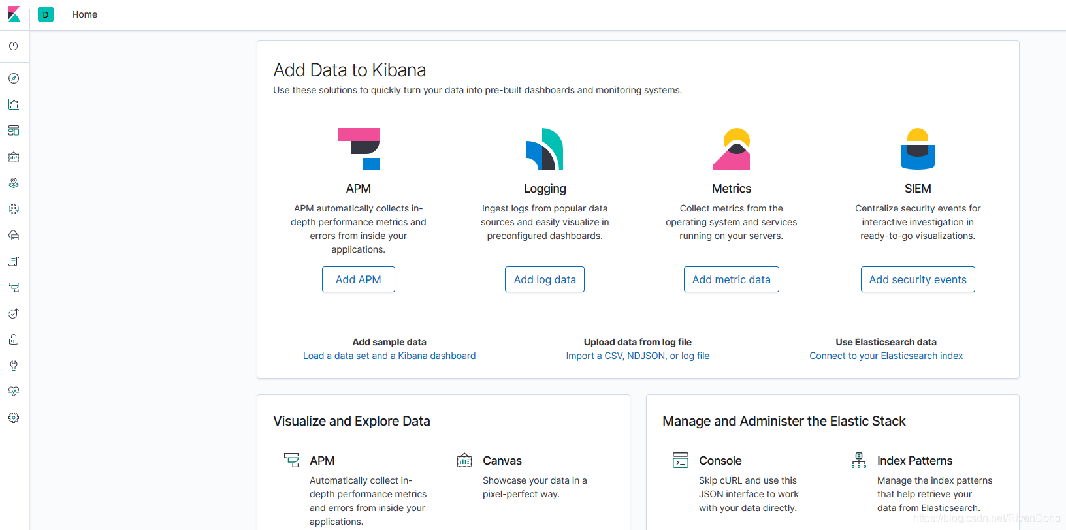This screenshot has width=1066, height=530.
Task: Open Stack Monitoring heartbeat icon in sidebar
Action: tap(14, 392)
